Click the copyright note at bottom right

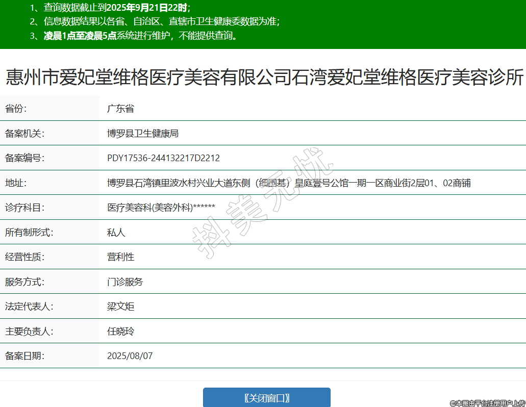tap(487, 403)
